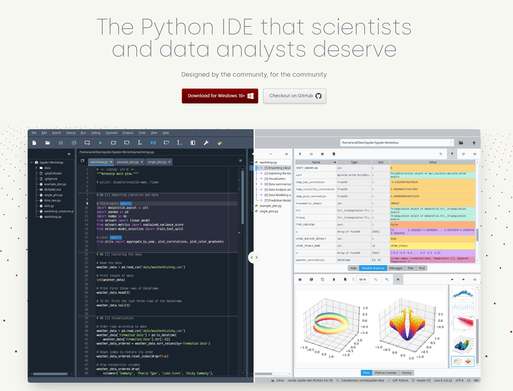Click the Change to parent directory arrow

pos(474,143)
